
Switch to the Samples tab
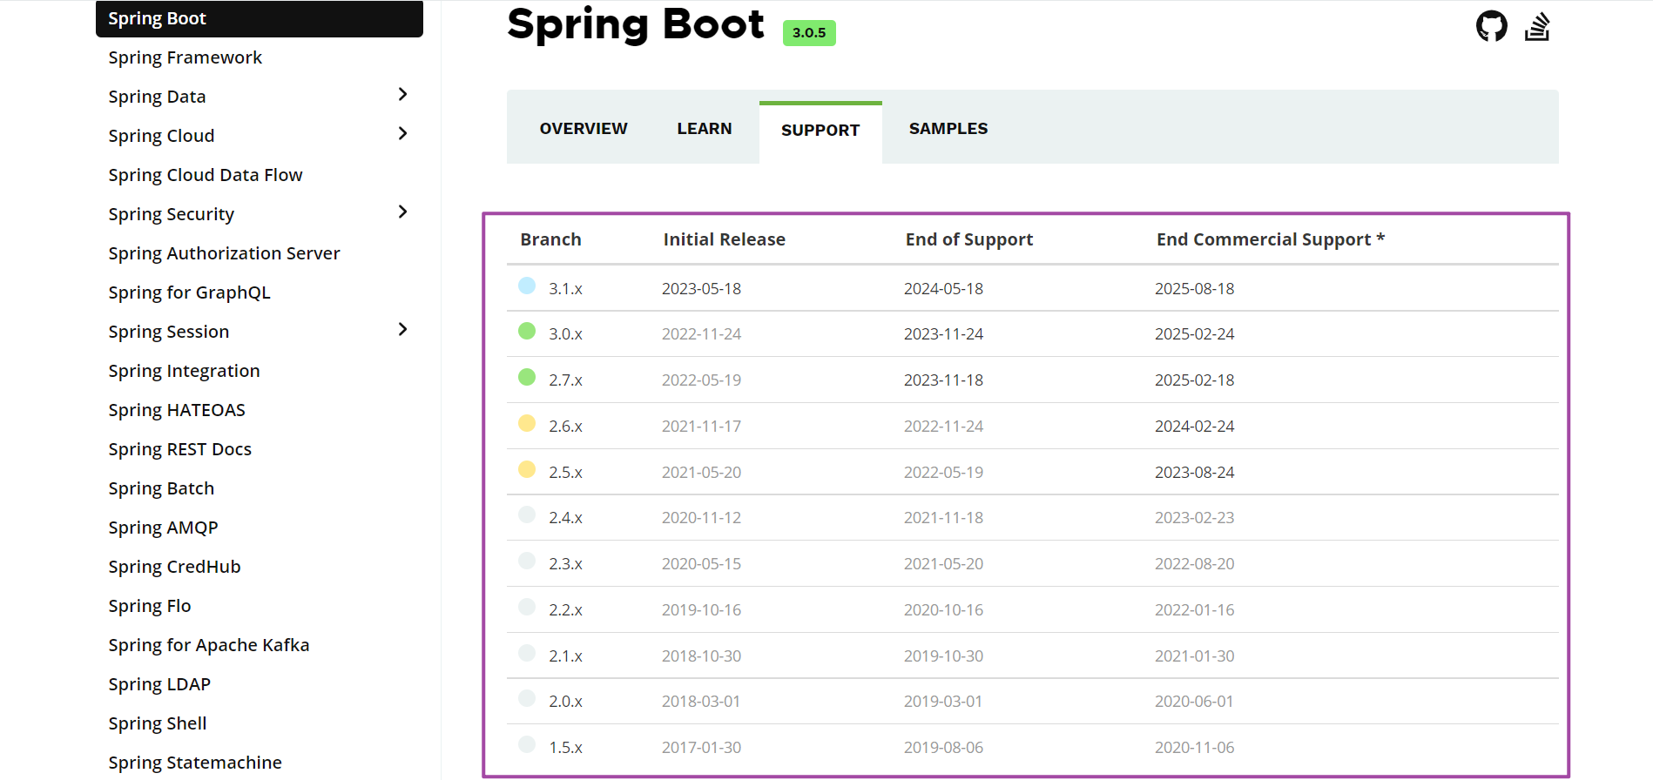click(948, 129)
